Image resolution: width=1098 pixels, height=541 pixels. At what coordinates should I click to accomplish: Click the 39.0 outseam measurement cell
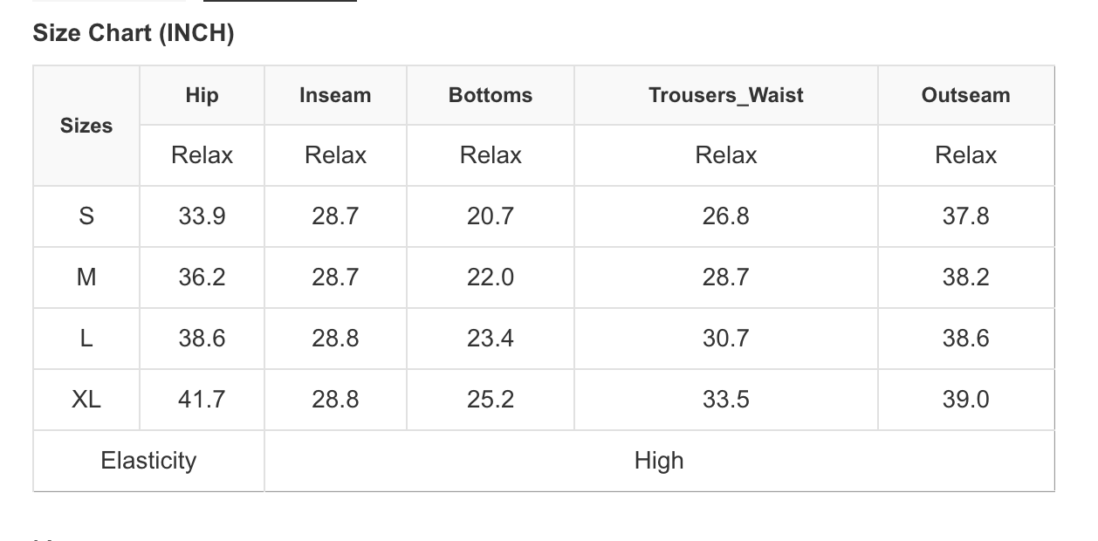point(965,400)
